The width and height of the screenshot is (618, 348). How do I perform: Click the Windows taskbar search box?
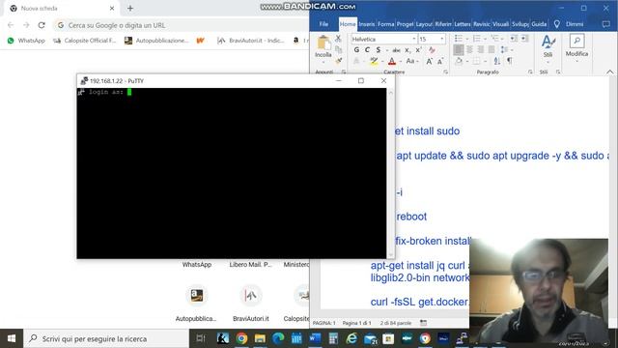pyautogui.click(x=106, y=338)
